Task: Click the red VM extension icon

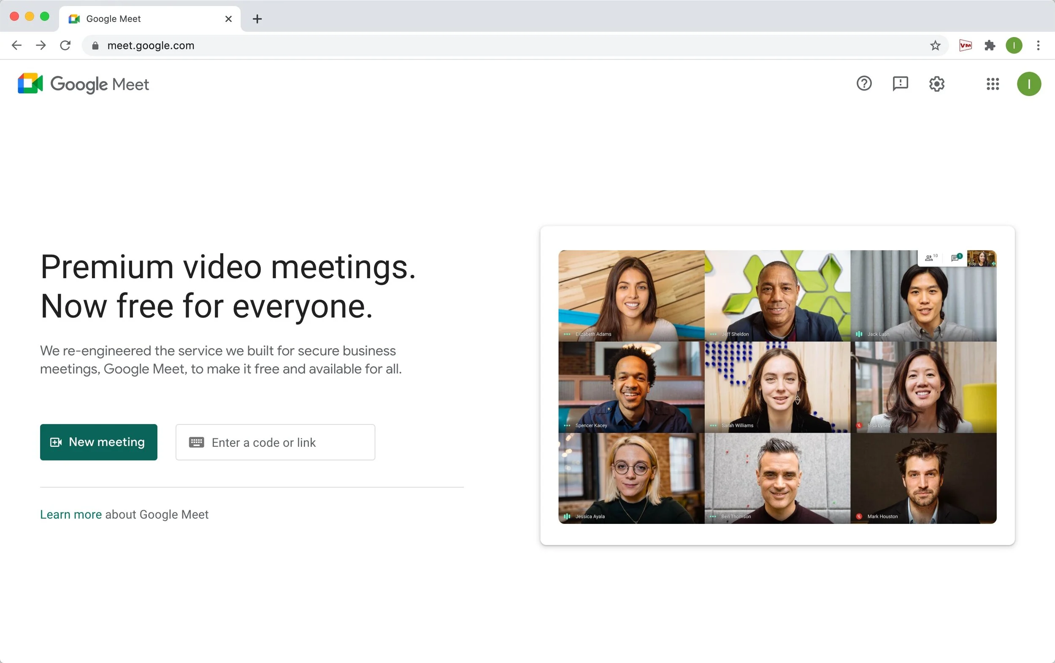Action: point(965,46)
